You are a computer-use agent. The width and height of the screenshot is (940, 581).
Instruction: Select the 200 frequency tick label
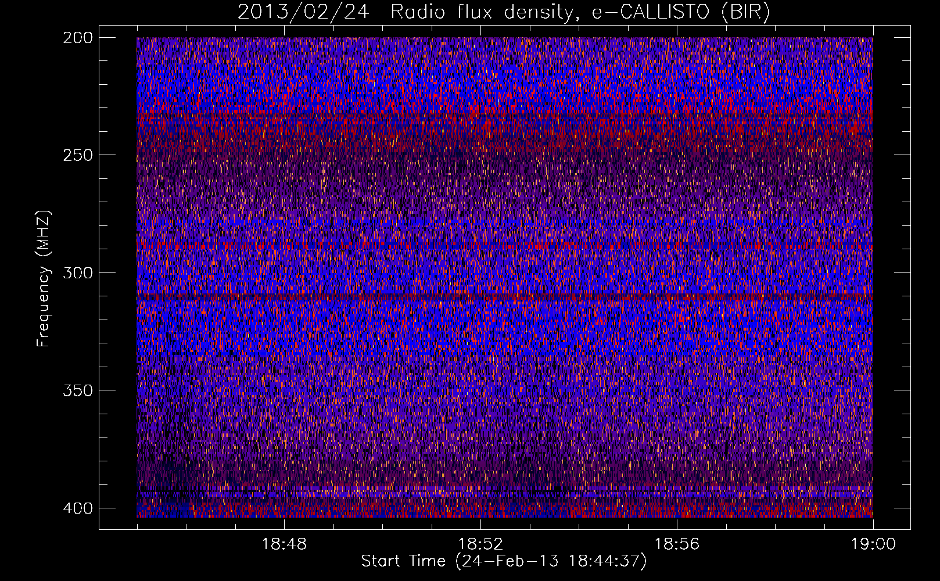tap(77, 38)
